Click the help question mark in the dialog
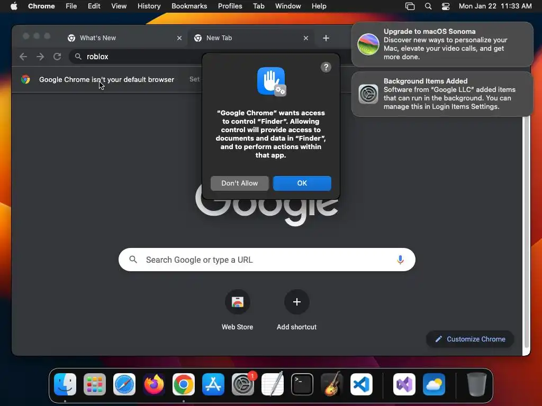The image size is (542, 406). click(x=326, y=67)
